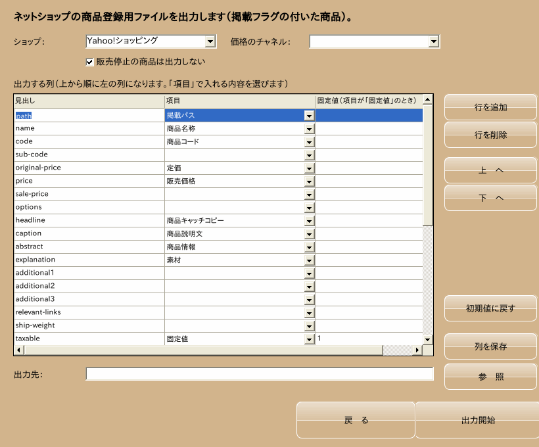Image resolution: width=539 pixels, height=447 pixels.
Task: Open the 項目 dropdown for original-price row
Action: [310, 168]
